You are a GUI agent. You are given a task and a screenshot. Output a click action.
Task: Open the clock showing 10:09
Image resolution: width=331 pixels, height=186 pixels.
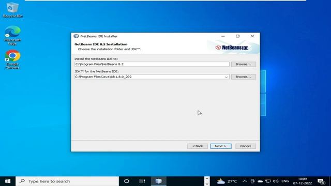(x=302, y=181)
